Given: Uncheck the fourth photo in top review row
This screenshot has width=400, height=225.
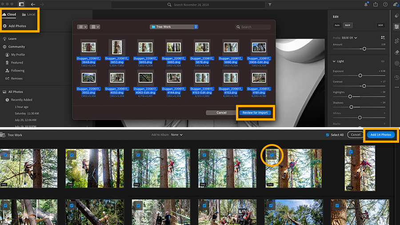Looking at the screenshot, I should (x=204, y=155).
